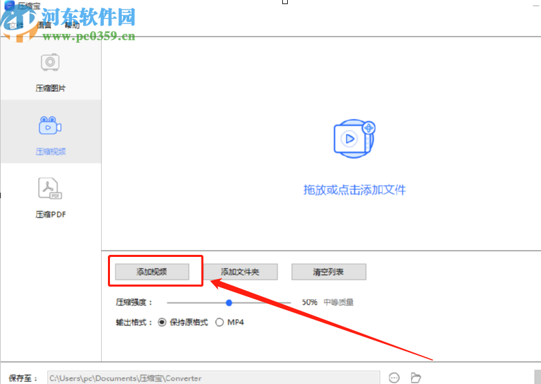
Task: Click the add-video play icon in the drop area
Action: coord(354,138)
